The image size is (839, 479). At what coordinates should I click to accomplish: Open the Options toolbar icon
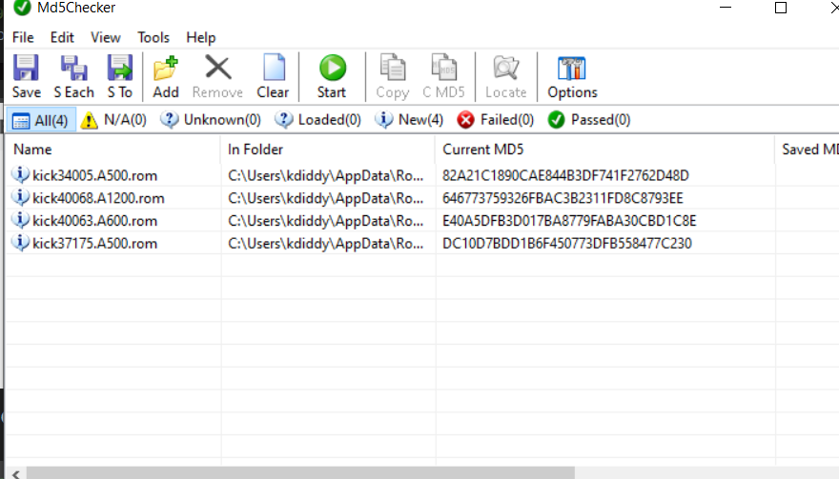(x=572, y=76)
